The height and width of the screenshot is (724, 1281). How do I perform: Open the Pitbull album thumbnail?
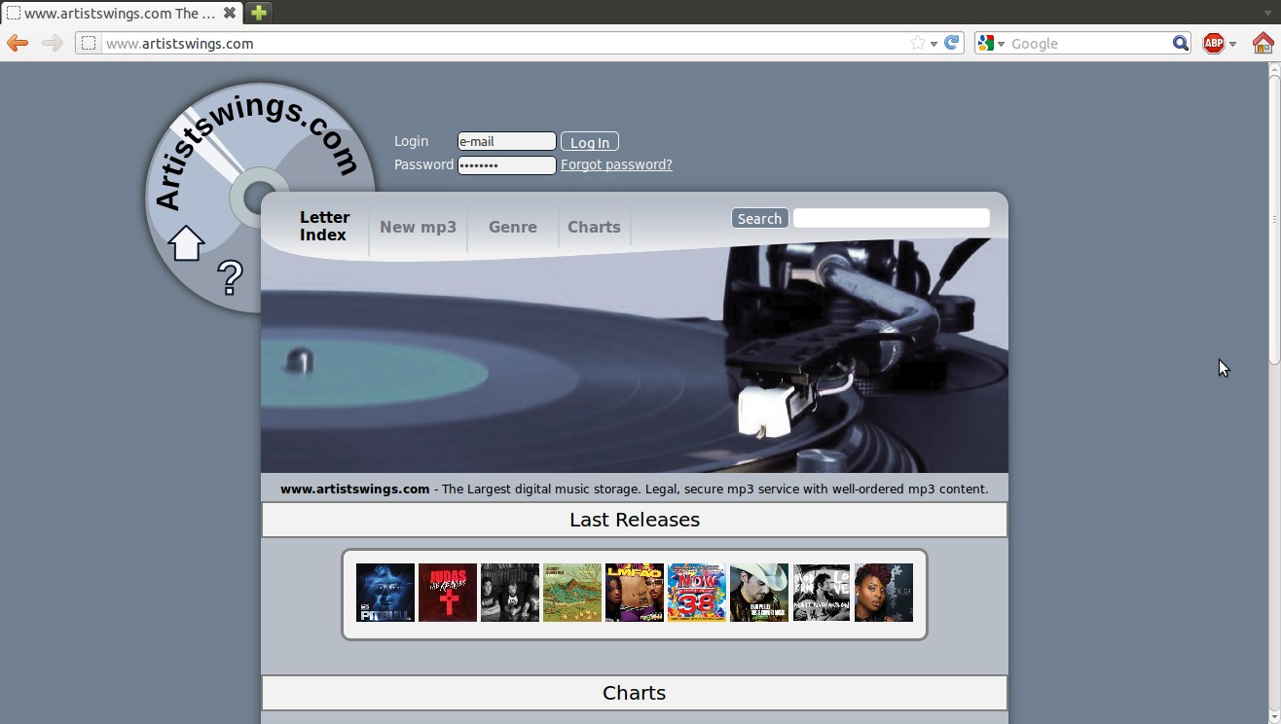pos(385,593)
